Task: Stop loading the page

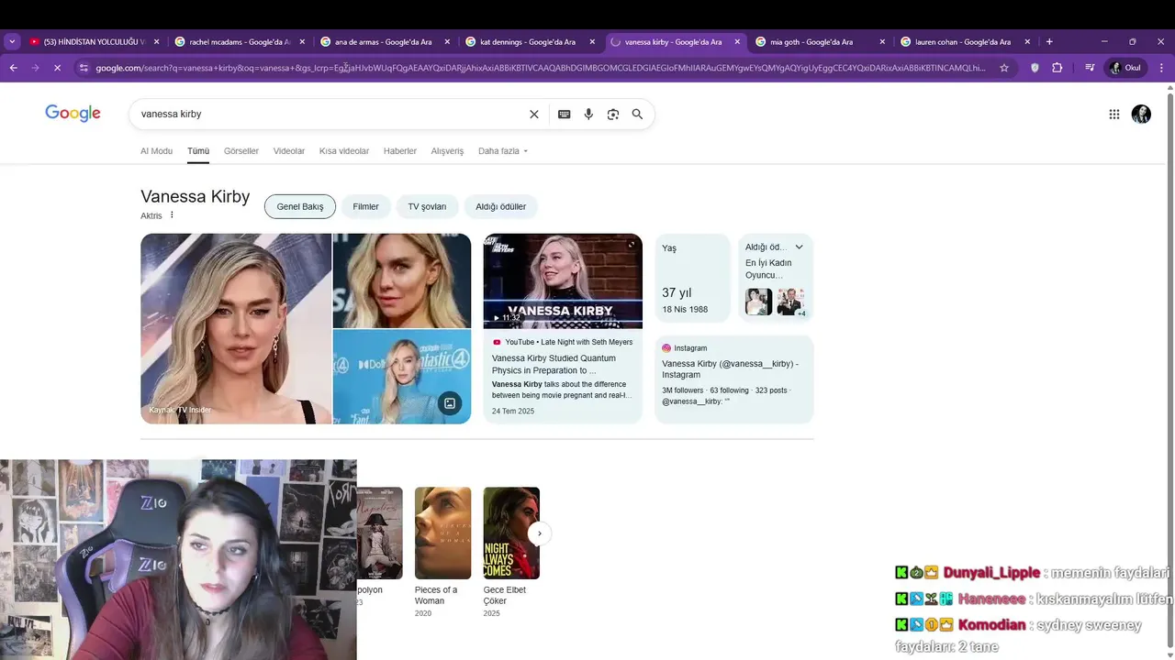Action: point(57,68)
